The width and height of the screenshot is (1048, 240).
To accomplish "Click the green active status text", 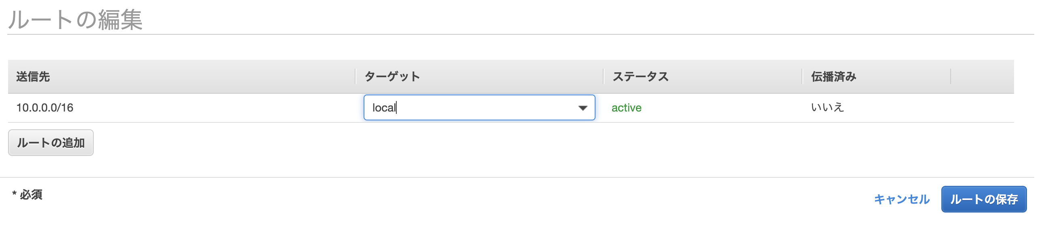I will (x=627, y=107).
